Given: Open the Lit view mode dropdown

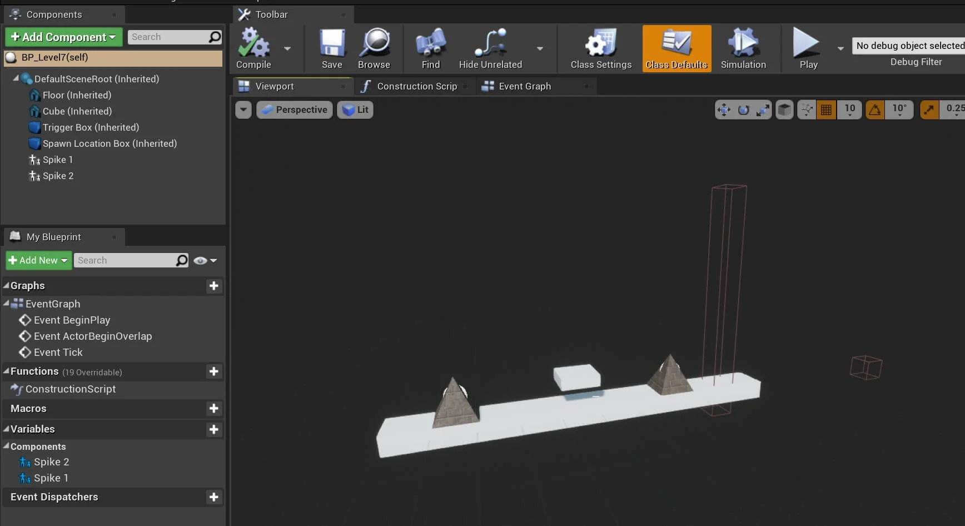Looking at the screenshot, I should tap(355, 110).
